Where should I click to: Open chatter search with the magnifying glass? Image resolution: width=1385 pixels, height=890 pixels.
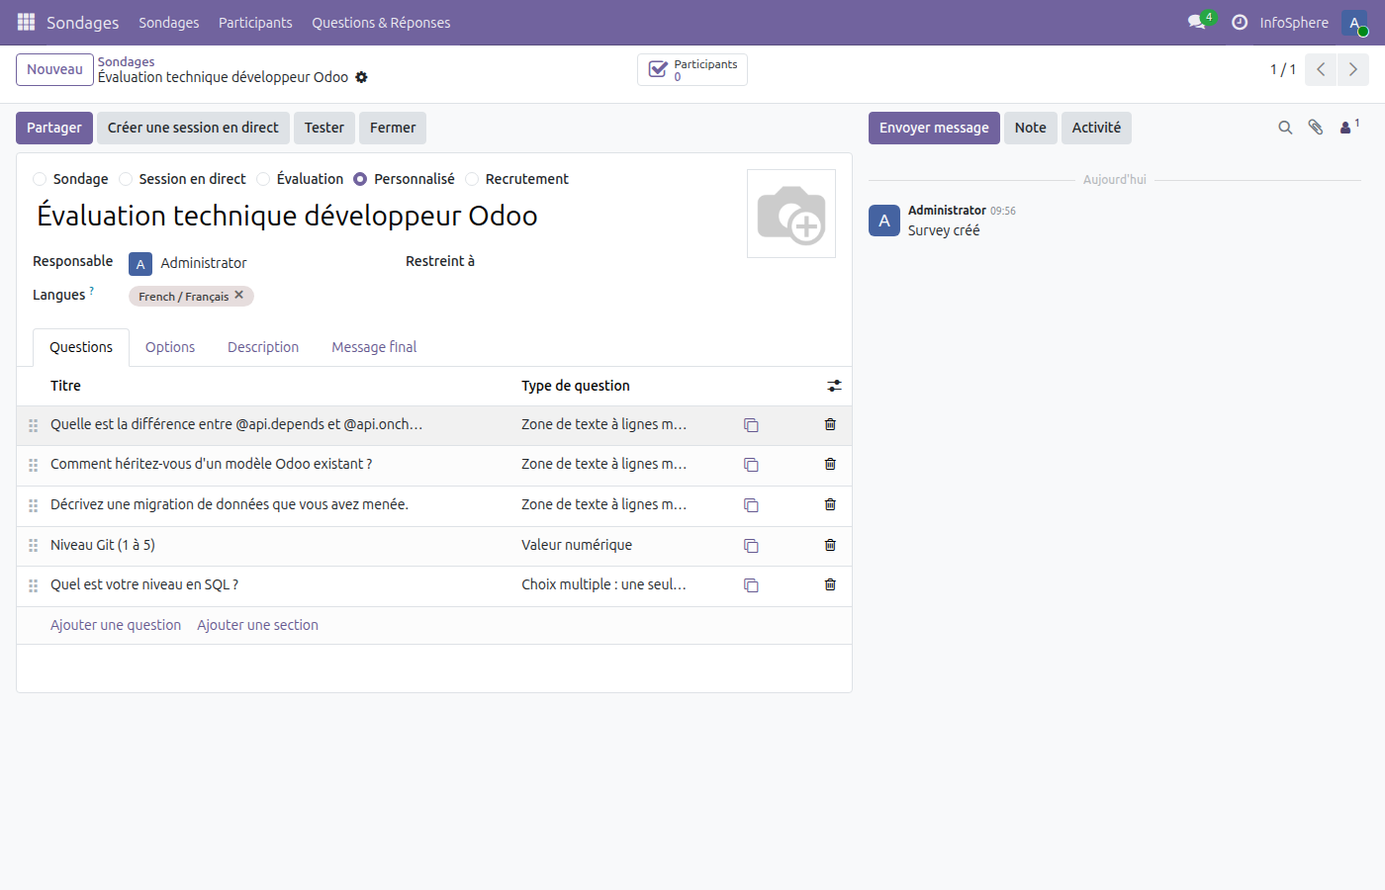click(x=1285, y=128)
